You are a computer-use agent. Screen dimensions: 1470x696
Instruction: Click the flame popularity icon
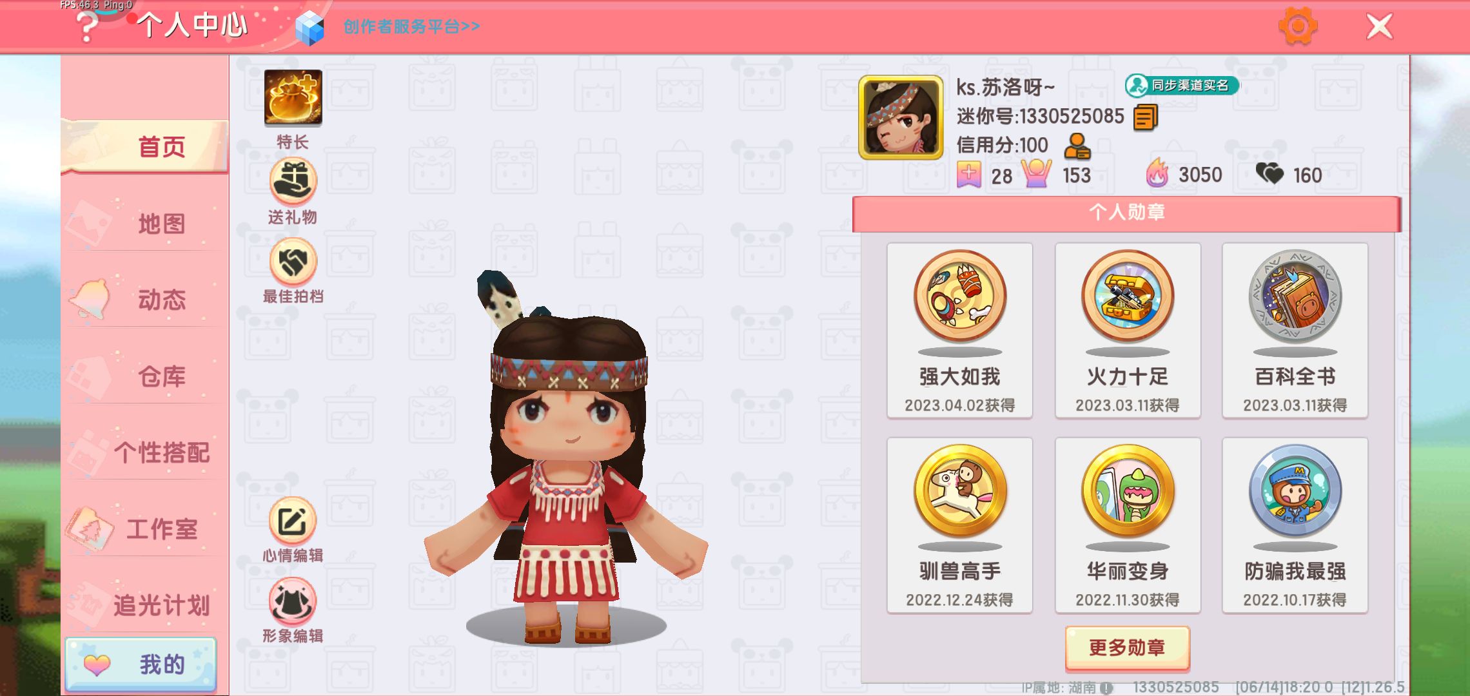coord(1157,173)
